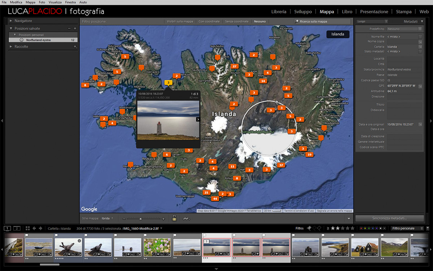Toggle flag box on purple flowers thumbnail
Screen dimensions: 433x271
click(145, 235)
